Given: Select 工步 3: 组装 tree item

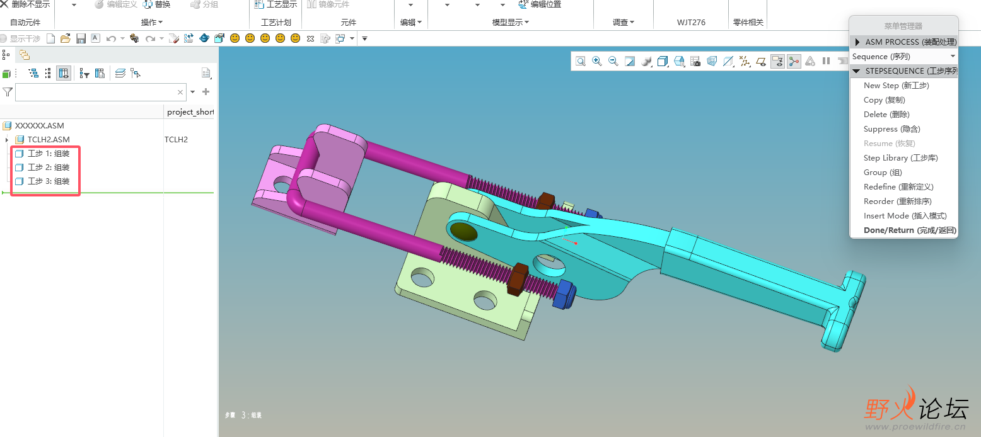Looking at the screenshot, I should (x=42, y=181).
